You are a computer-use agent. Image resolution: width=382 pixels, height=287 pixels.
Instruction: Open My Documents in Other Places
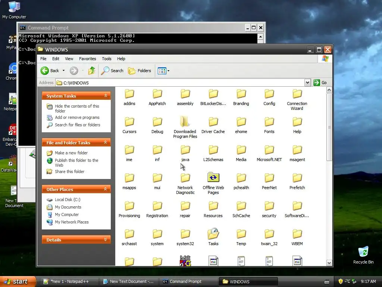pos(68,207)
